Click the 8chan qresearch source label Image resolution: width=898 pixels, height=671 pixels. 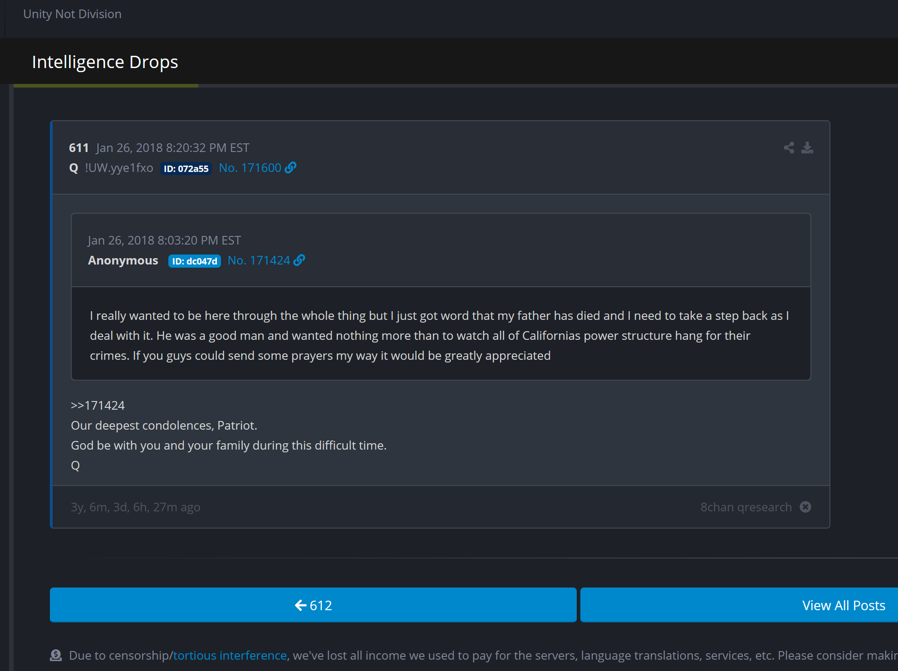tap(746, 507)
